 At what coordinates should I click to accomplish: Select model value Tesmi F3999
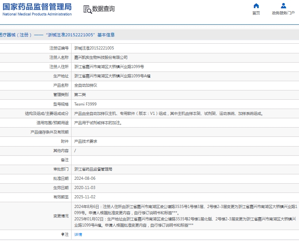(85, 104)
